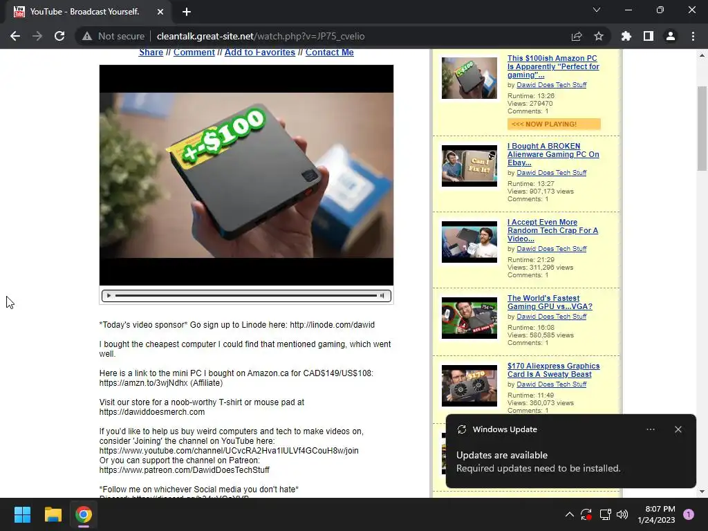
Task: Click the Contact Me link
Action: pyautogui.click(x=330, y=53)
